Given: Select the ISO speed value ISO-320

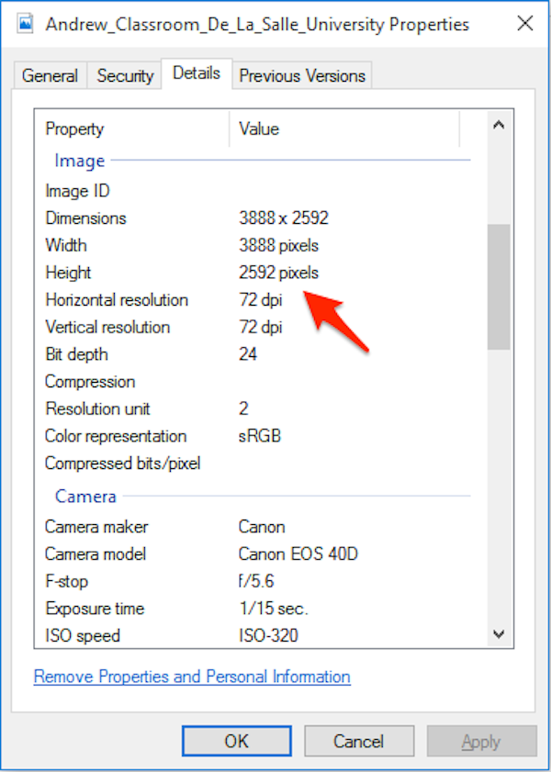Looking at the screenshot, I should pos(267,635).
